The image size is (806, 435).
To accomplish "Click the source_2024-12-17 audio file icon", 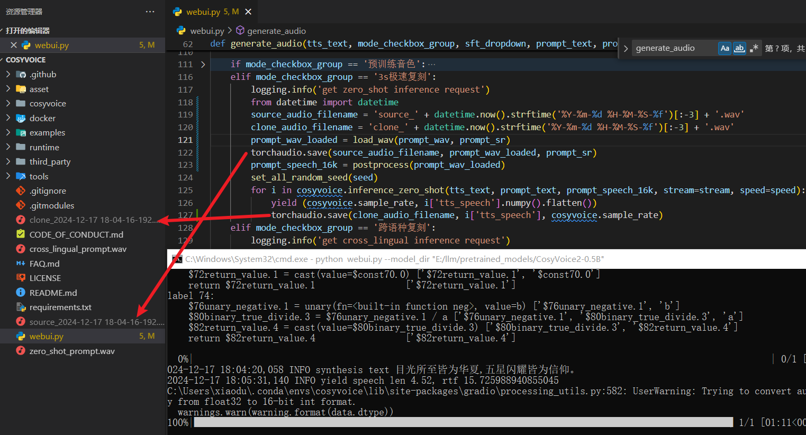I will (x=21, y=322).
